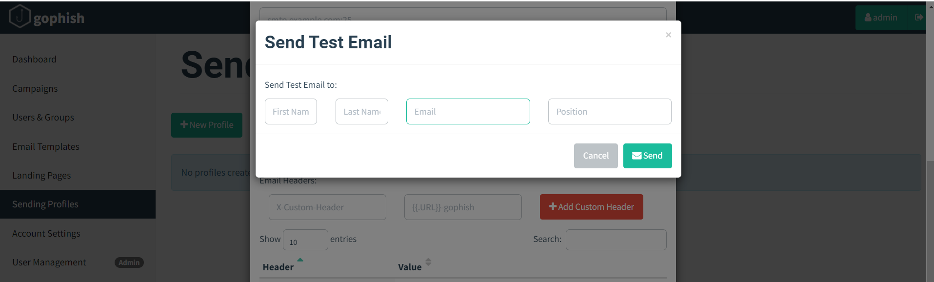
Task: Close the Send Test Email dialog
Action: pyautogui.click(x=668, y=35)
